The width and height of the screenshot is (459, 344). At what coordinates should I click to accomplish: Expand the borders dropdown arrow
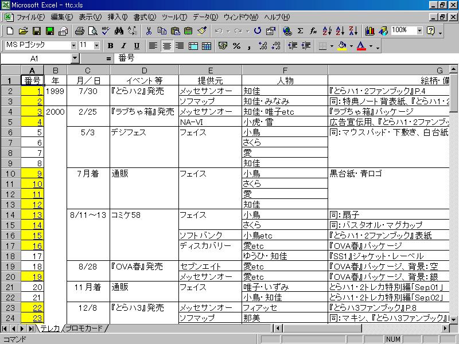click(x=332, y=46)
